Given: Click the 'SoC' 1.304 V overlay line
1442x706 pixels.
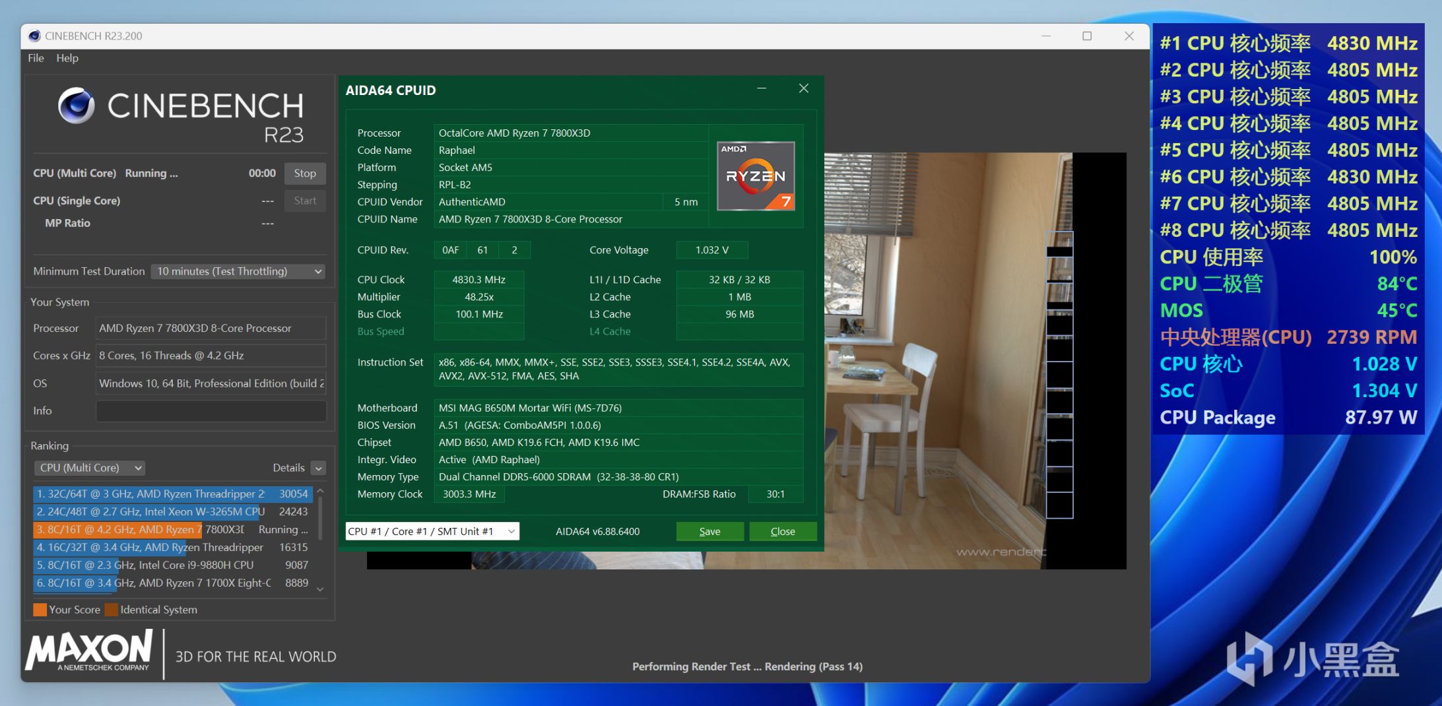Looking at the screenshot, I should point(1288,391).
